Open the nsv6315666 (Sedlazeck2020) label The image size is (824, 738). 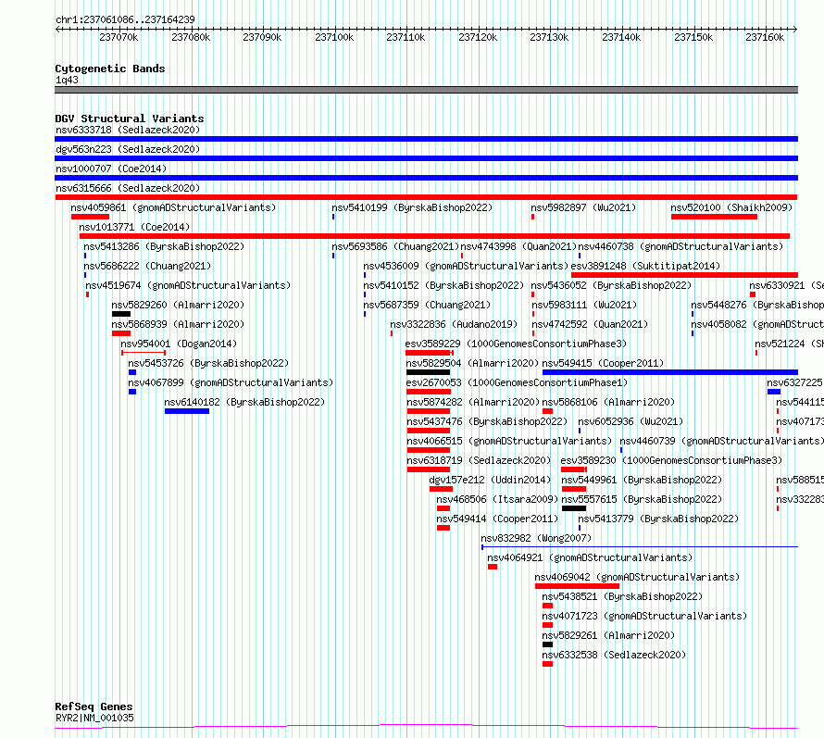[x=128, y=188]
